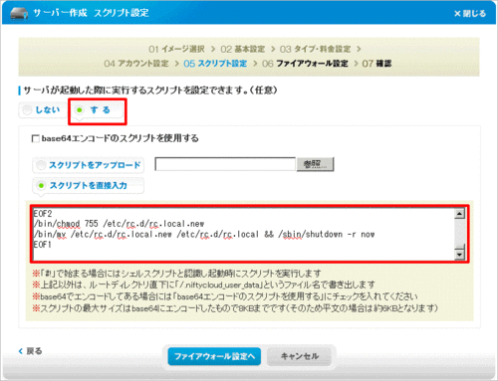The height and width of the screenshot is (381, 498).
Task: Click the chmod 755 script line
Action: pos(119,224)
